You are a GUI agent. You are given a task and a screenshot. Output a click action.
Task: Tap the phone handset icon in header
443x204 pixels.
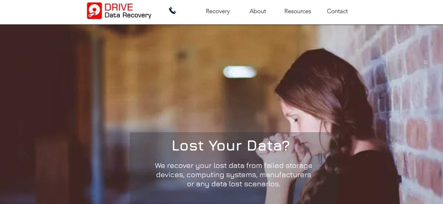[173, 11]
